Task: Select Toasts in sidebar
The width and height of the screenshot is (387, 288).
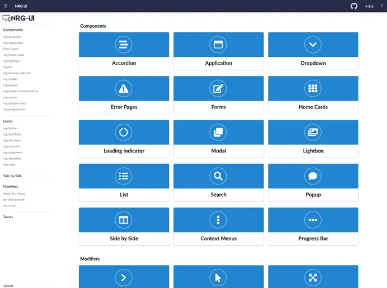Action: (x=8, y=217)
